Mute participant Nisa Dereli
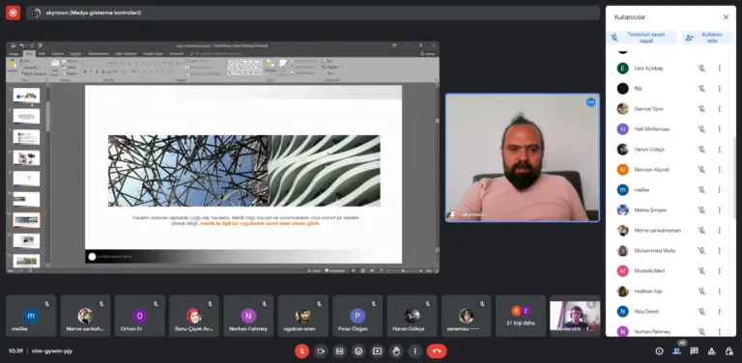Image resolution: width=742 pixels, height=363 pixels. click(x=701, y=312)
